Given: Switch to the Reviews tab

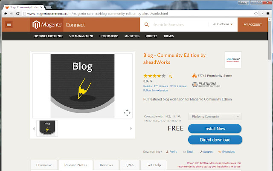Looking at the screenshot, I should tap(106, 165).
